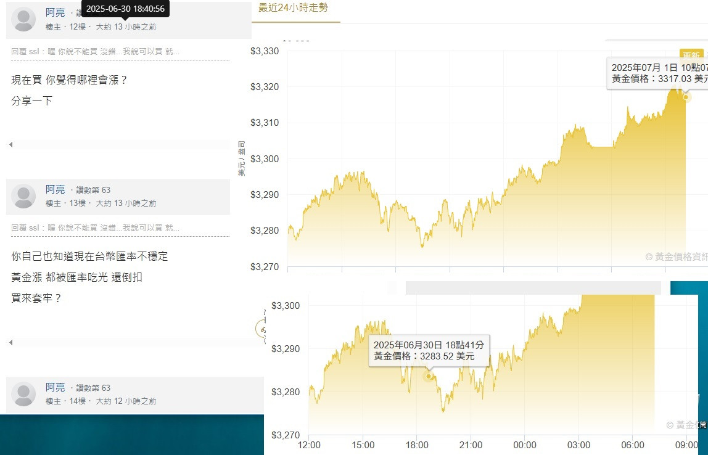Open 阿亮's profile from the 12樓 post
Screen dimensions: 708x455
click(55, 12)
